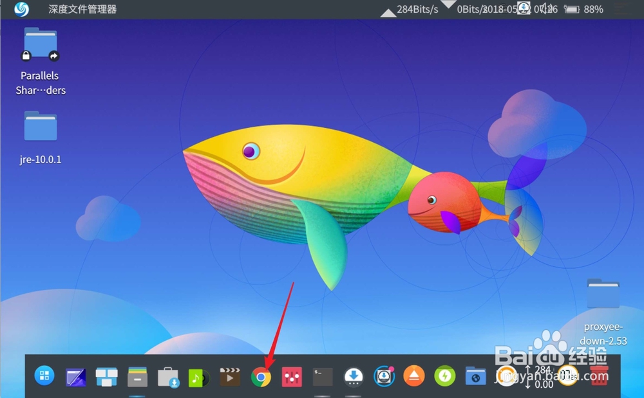Open the 深度文件管理器 menu title
644x398 pixels.
pos(82,9)
